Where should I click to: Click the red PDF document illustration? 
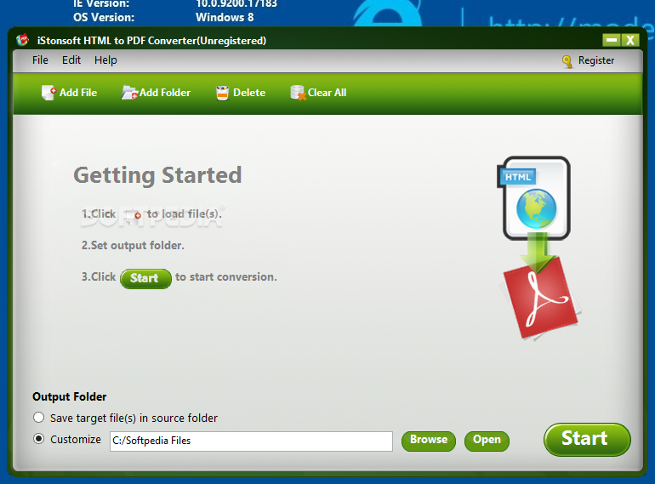click(540, 299)
